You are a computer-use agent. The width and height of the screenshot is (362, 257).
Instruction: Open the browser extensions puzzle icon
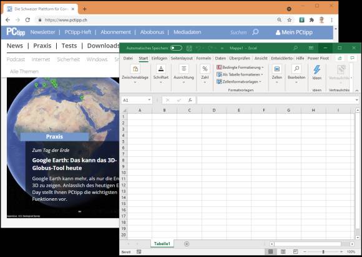311,20
